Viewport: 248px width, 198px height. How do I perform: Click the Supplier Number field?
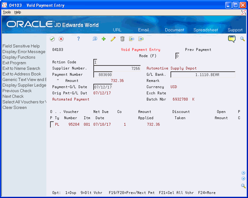(117, 68)
